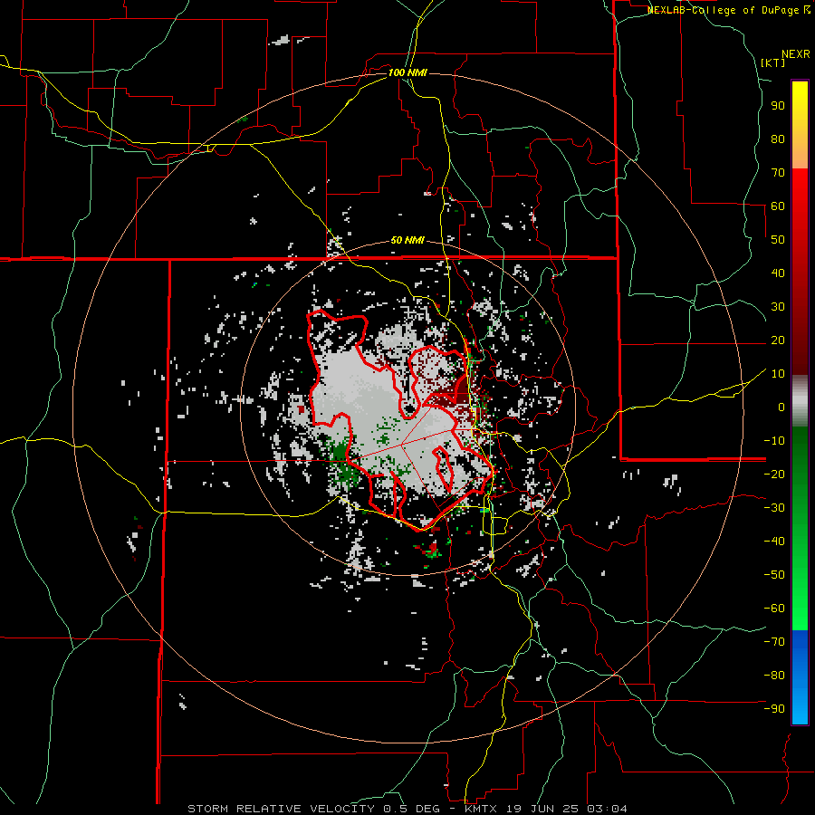
Task: Click the 0 value on the velocity scale
Action: point(781,407)
